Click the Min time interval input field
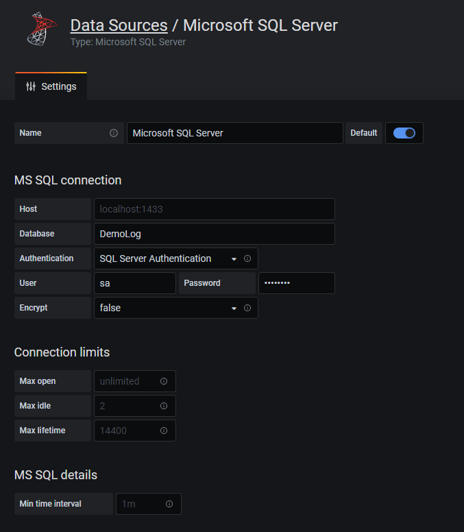 click(x=139, y=504)
